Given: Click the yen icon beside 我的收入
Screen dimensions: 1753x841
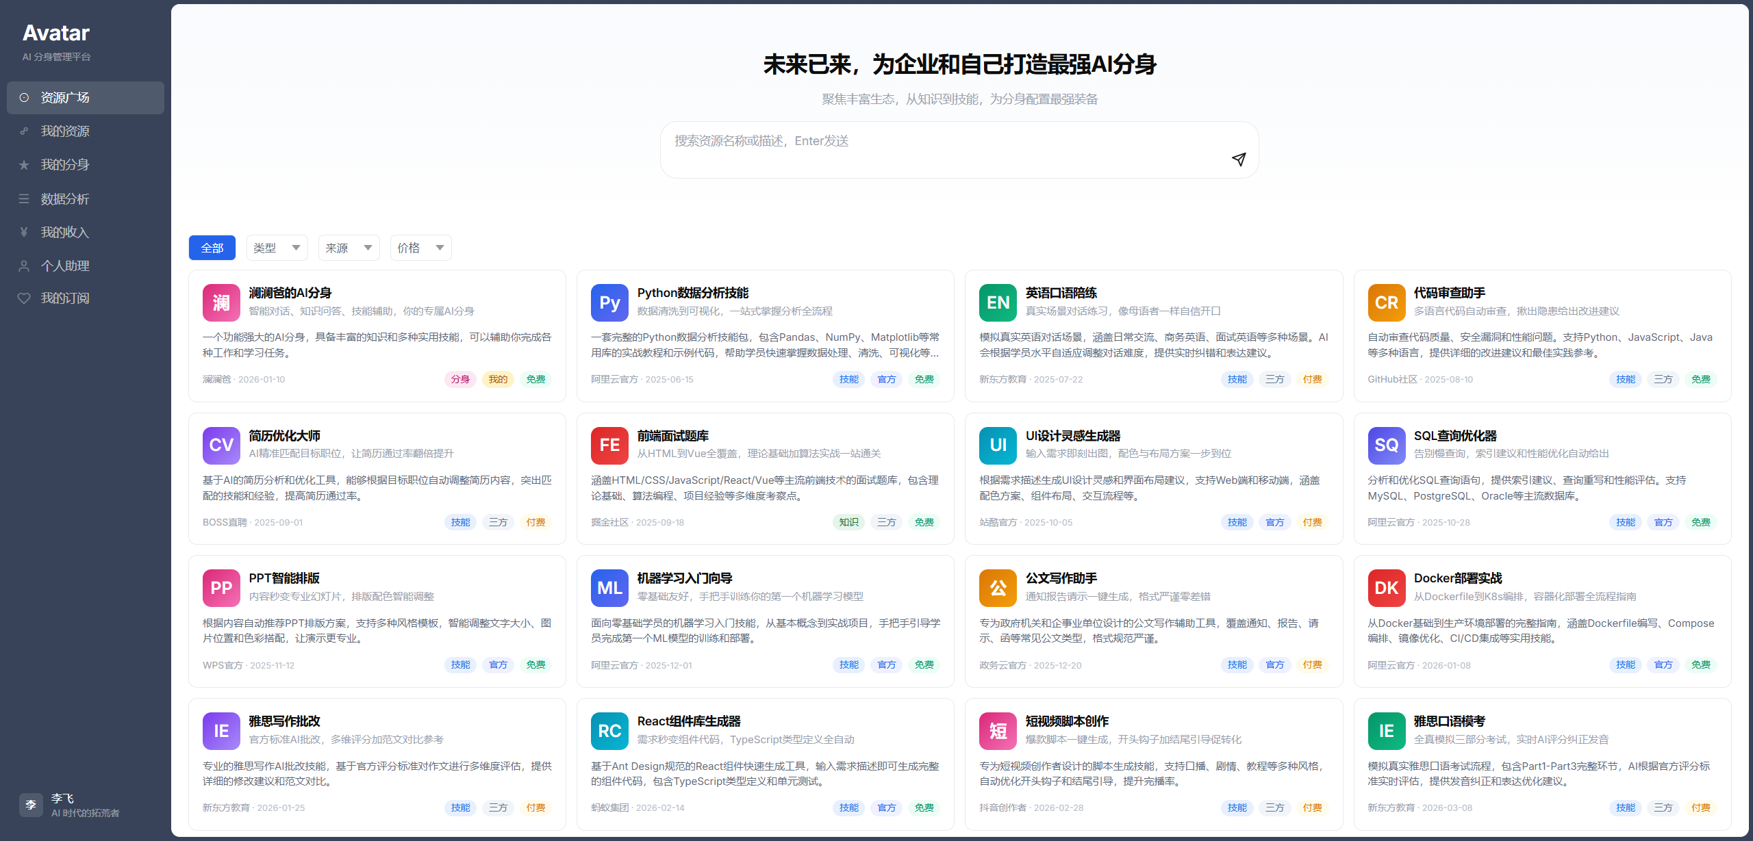Looking at the screenshot, I should tap(24, 233).
